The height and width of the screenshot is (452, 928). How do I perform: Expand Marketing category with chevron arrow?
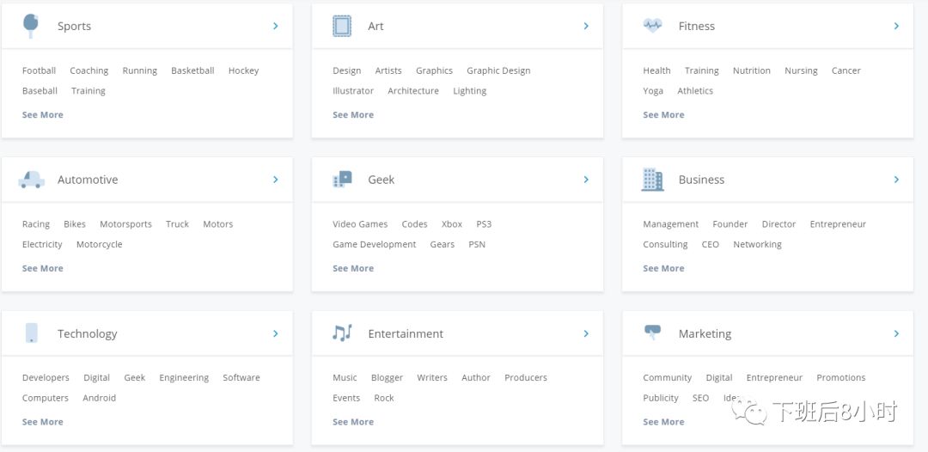(x=896, y=333)
